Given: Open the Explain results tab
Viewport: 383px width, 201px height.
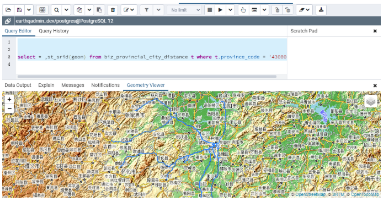Looking at the screenshot, I should click(x=46, y=85).
